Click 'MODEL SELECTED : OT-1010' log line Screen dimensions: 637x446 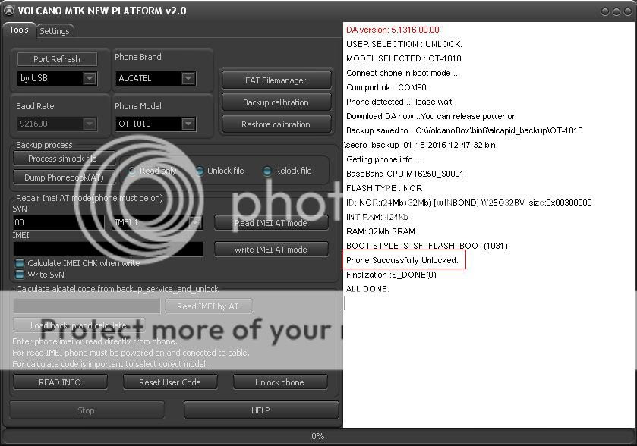[403, 58]
